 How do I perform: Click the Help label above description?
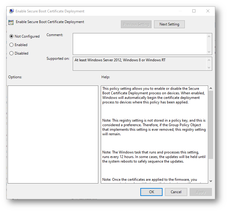(106, 77)
